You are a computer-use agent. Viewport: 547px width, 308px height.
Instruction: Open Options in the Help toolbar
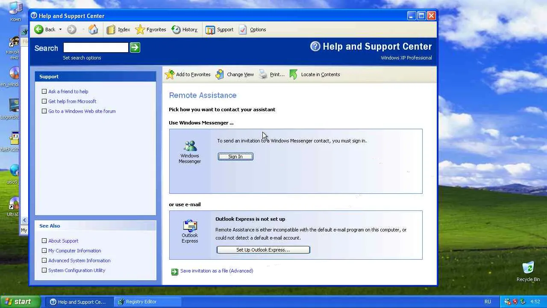pos(252,30)
